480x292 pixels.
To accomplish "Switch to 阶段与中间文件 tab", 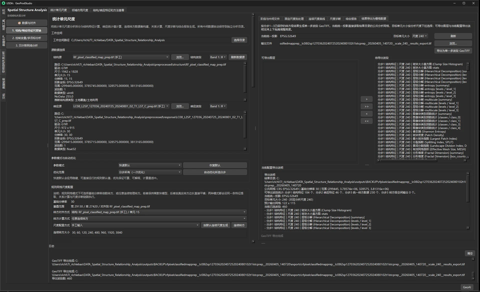I will tap(270, 19).
